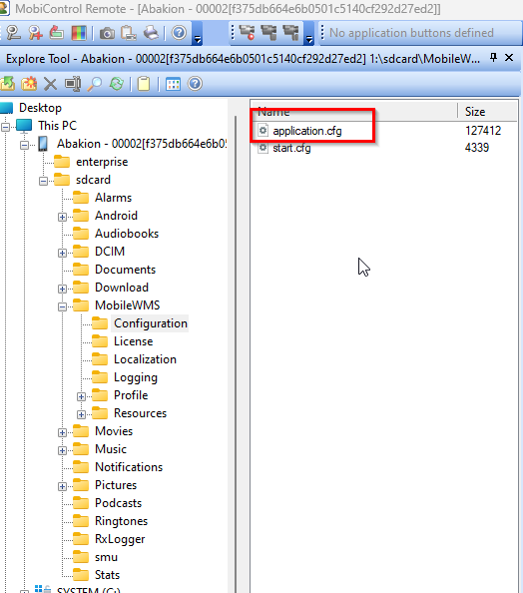
Task: Select the Audiobooks folder
Action: [127, 234]
